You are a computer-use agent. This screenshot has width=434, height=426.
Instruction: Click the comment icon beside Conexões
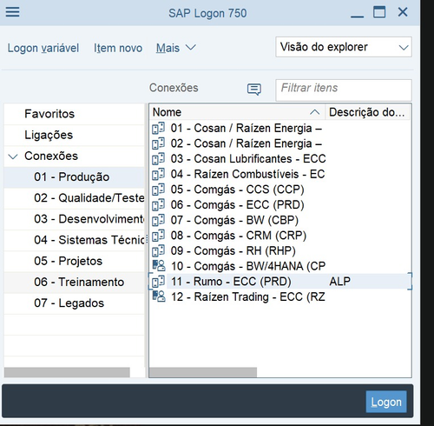(254, 89)
